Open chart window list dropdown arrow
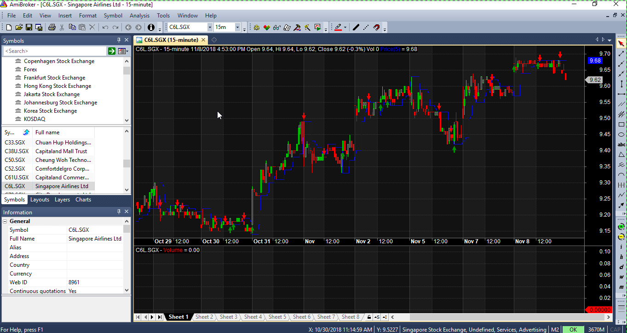Screen dimensions: 627x333 click(x=610, y=40)
